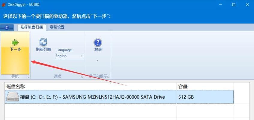Screen dimensions: 254x120
Task: Click the hard disk drive icon
Action: [13, 97]
